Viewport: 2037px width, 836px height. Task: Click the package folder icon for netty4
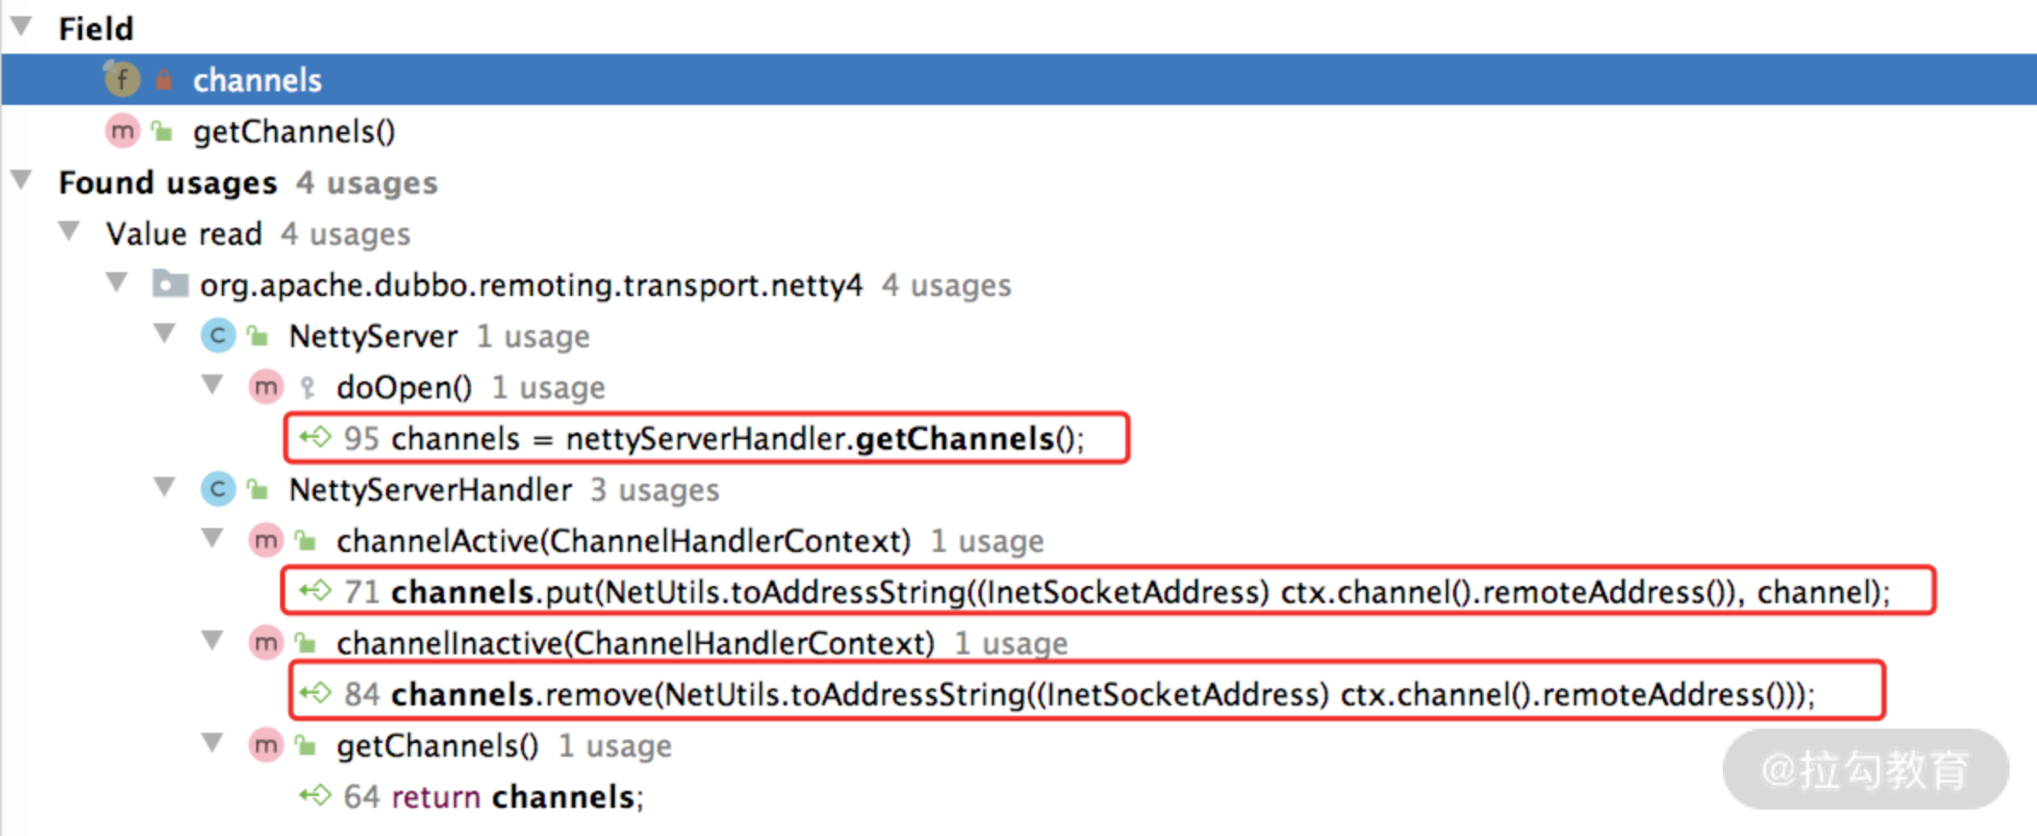click(170, 284)
